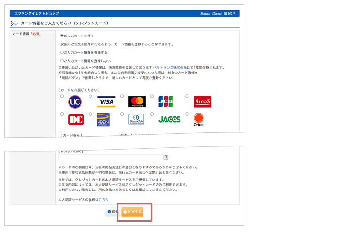Click the NICOS card logo

pyautogui.click(x=203, y=102)
